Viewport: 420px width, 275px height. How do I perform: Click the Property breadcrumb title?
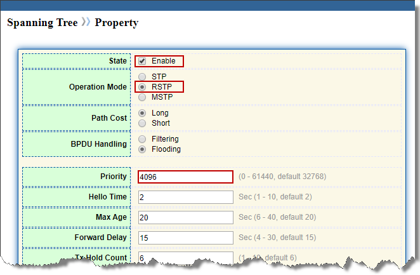117,23
